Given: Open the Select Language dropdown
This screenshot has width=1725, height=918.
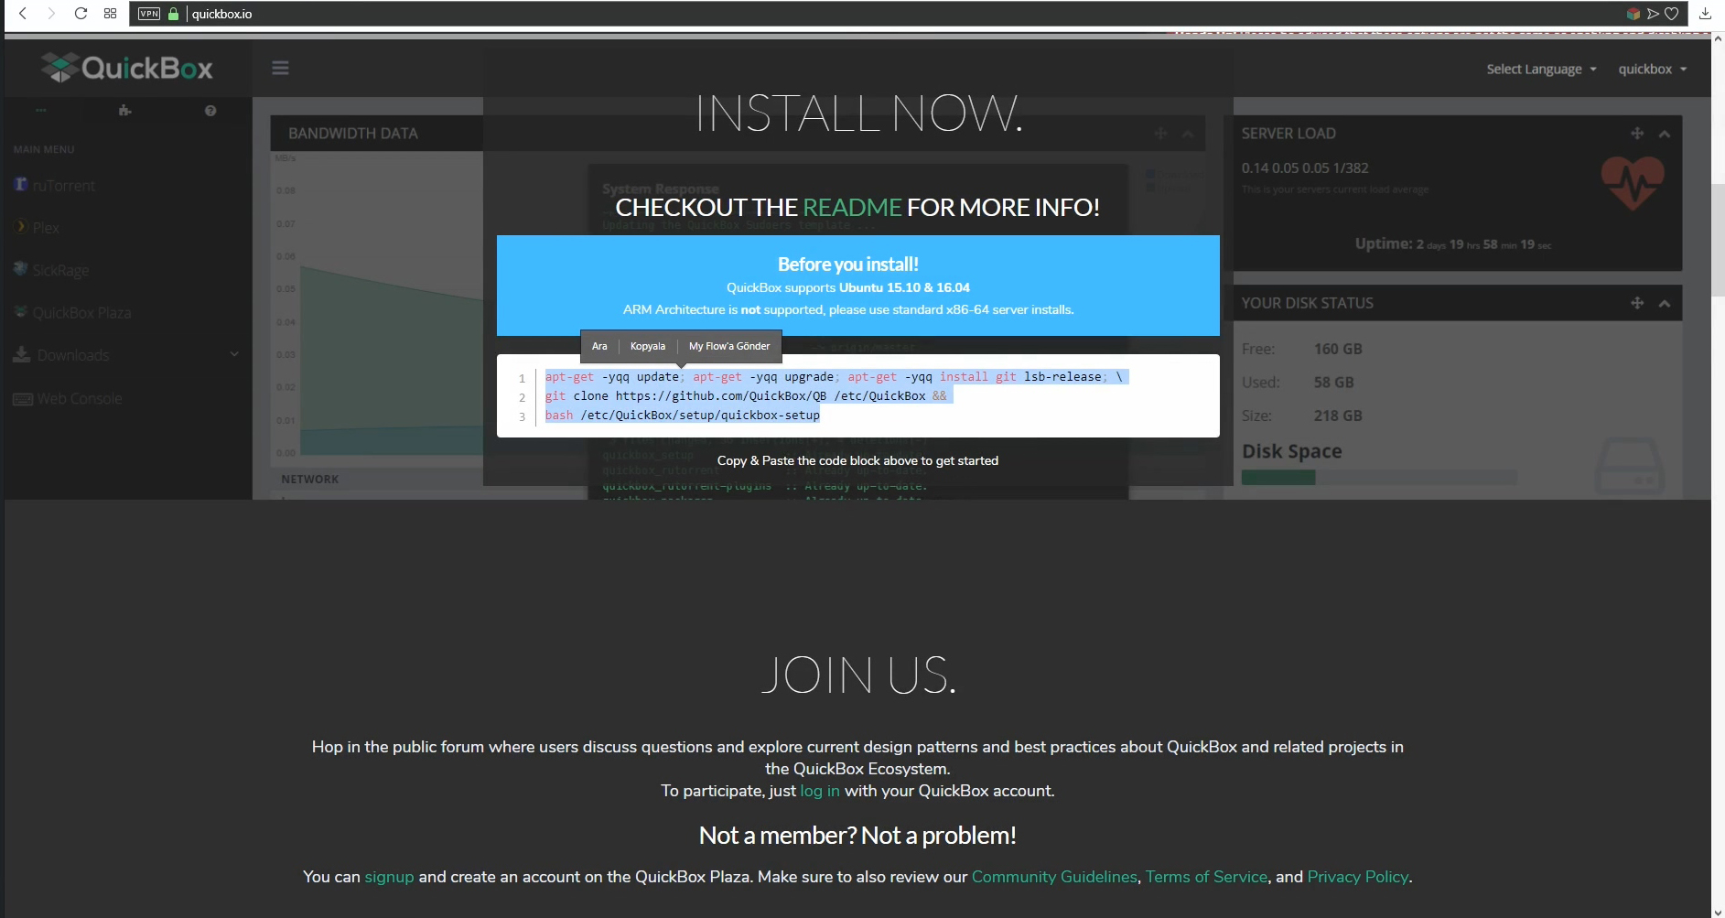Looking at the screenshot, I should tap(1541, 69).
